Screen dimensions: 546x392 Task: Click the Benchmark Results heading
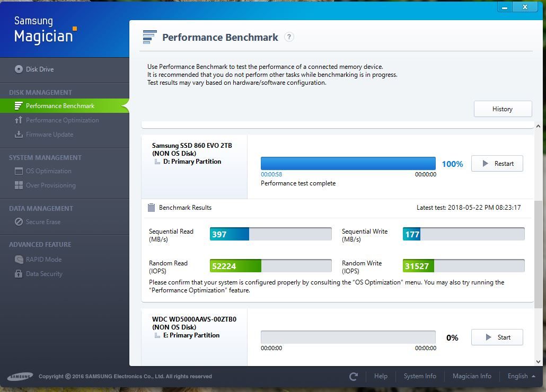185,207
